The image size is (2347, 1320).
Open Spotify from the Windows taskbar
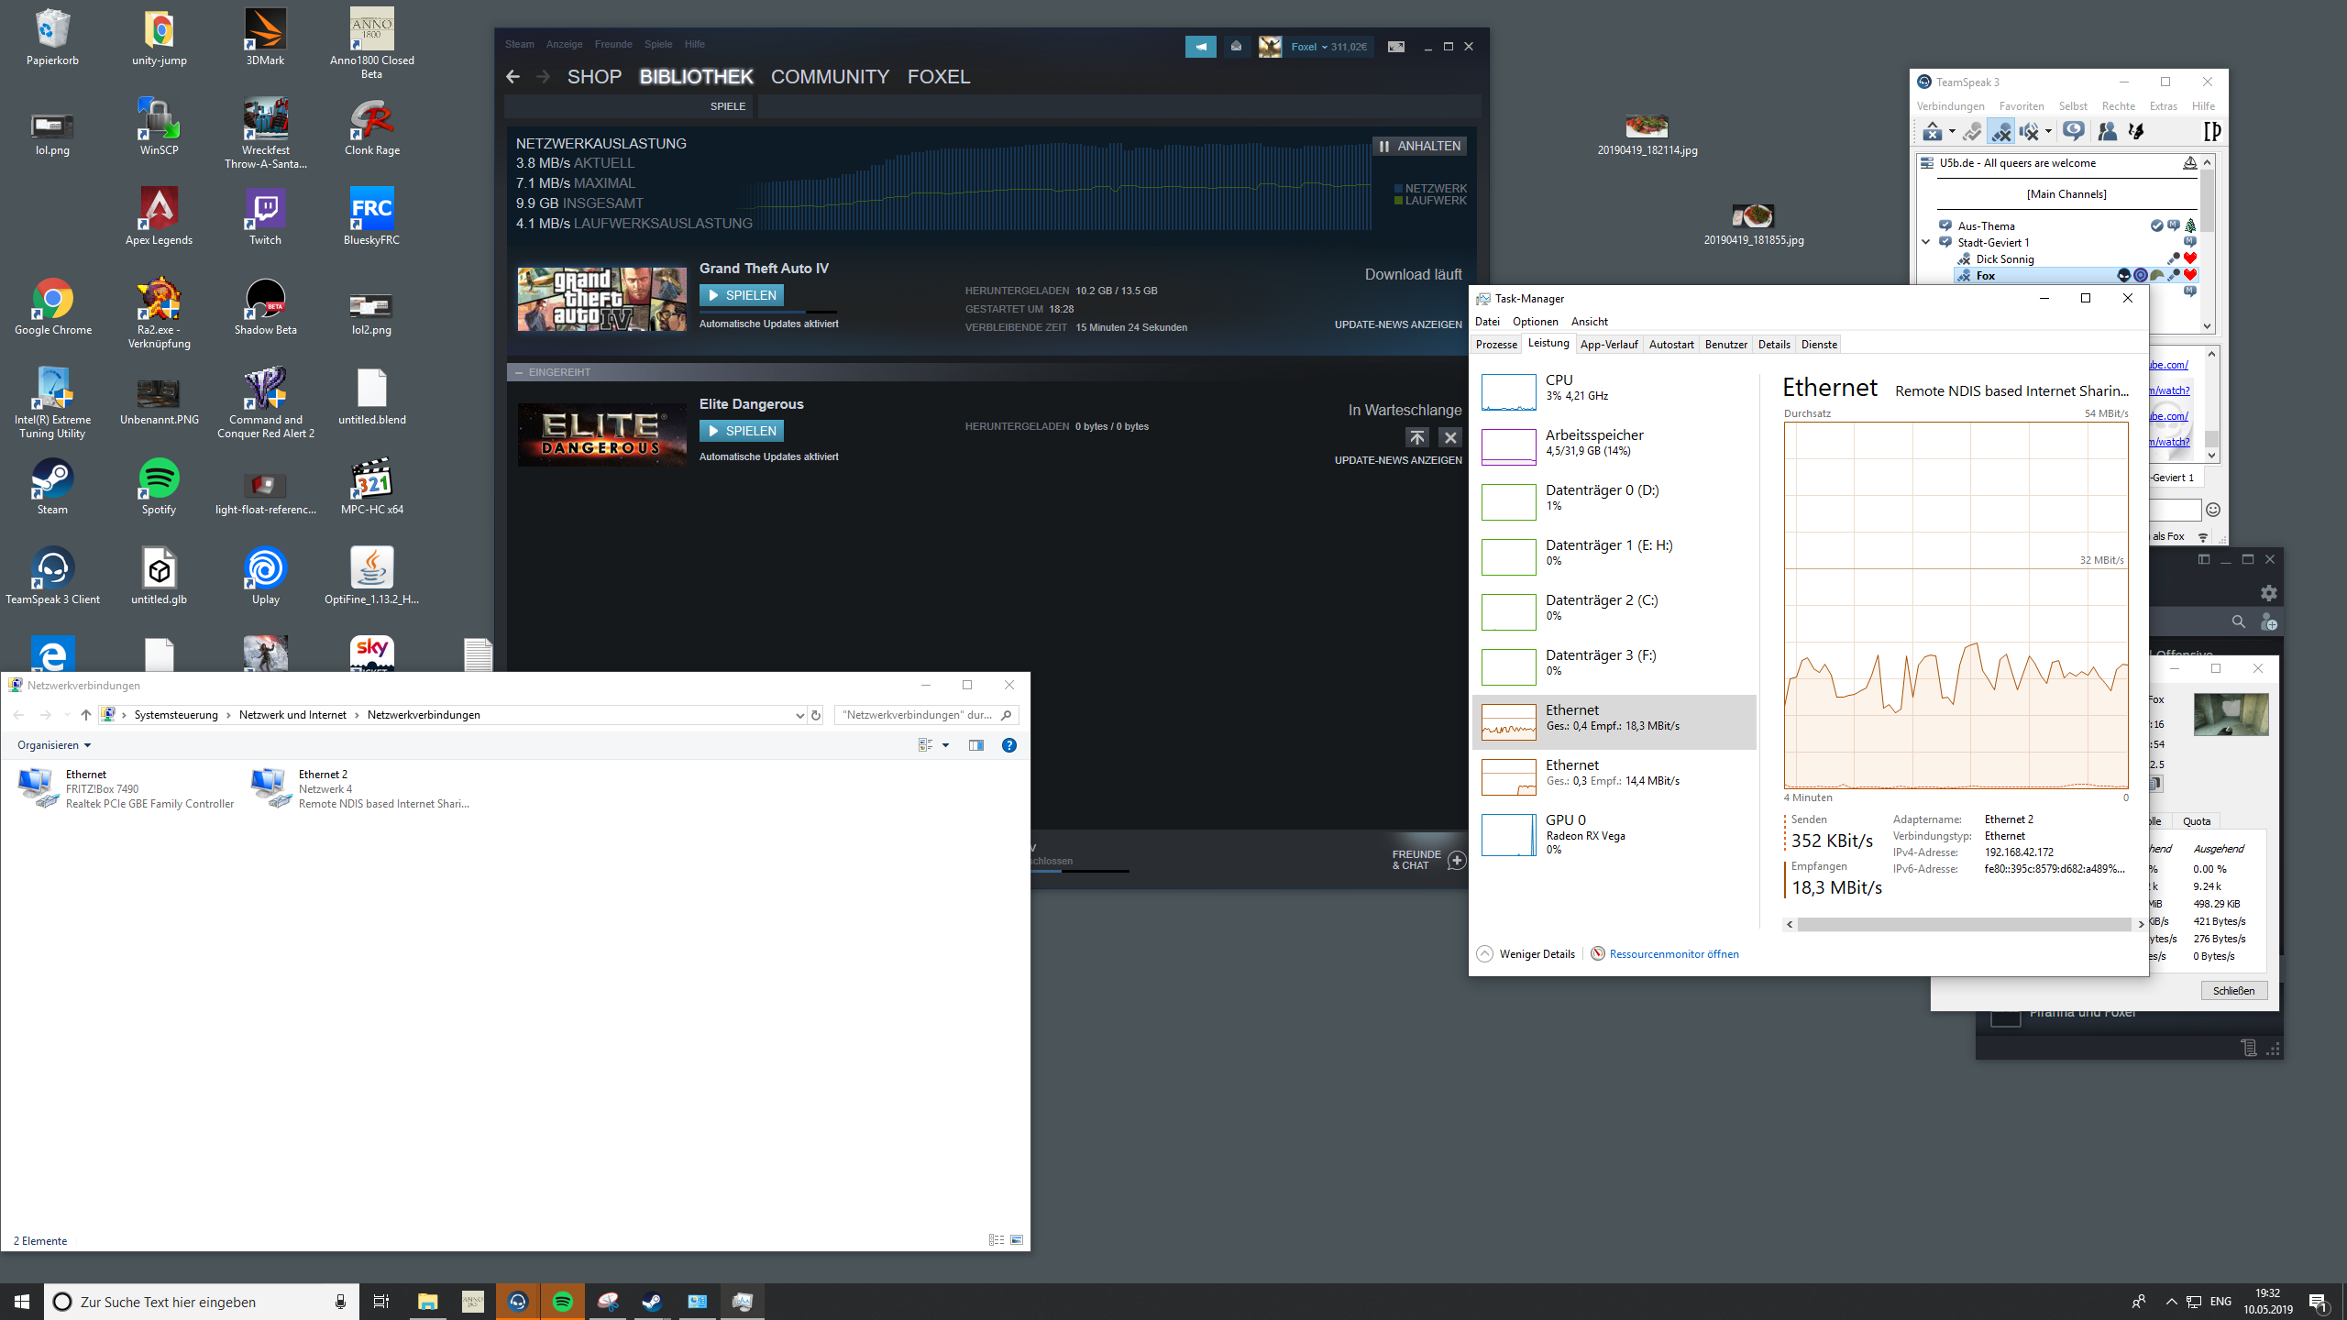pyautogui.click(x=562, y=1302)
